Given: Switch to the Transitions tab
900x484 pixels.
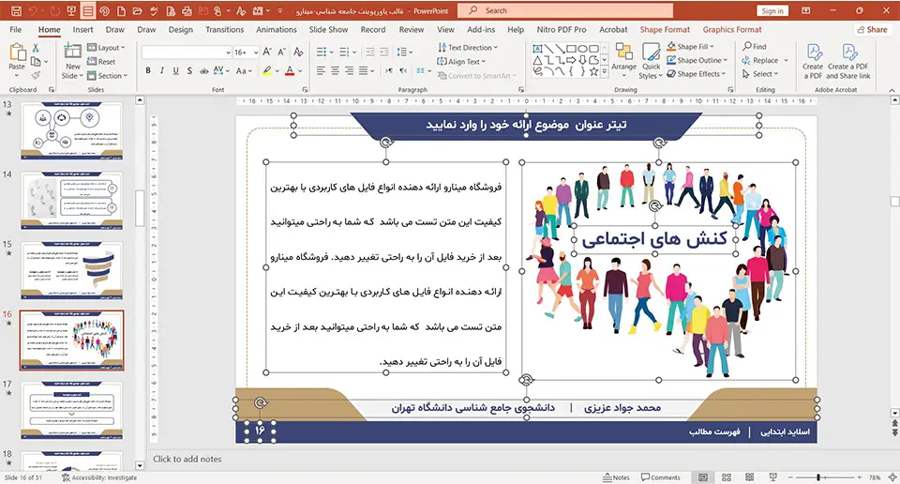Looking at the screenshot, I should [224, 29].
